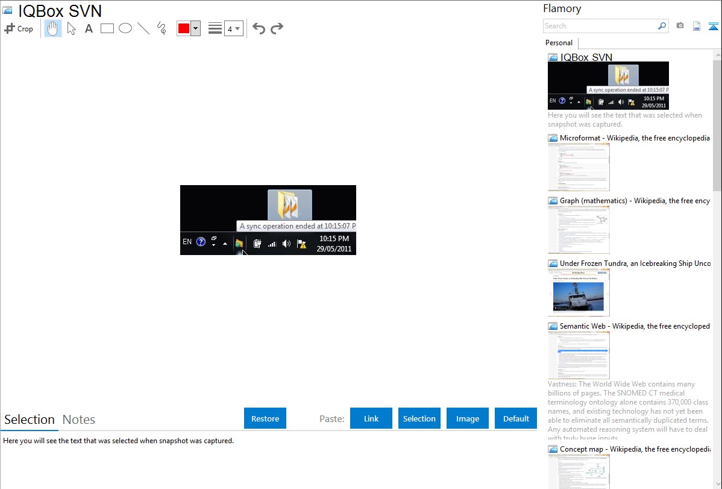Pick the straight line tool
The width and height of the screenshot is (722, 489).
[143, 28]
